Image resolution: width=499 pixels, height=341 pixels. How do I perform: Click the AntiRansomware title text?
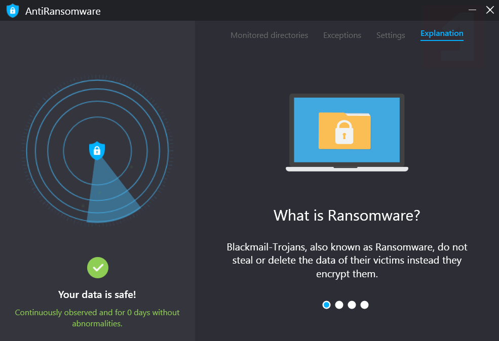[63, 11]
